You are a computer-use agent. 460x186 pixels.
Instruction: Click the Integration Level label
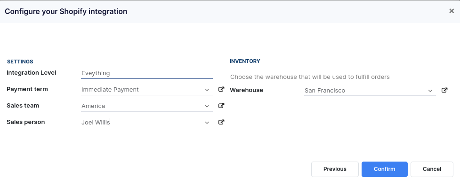click(x=32, y=72)
